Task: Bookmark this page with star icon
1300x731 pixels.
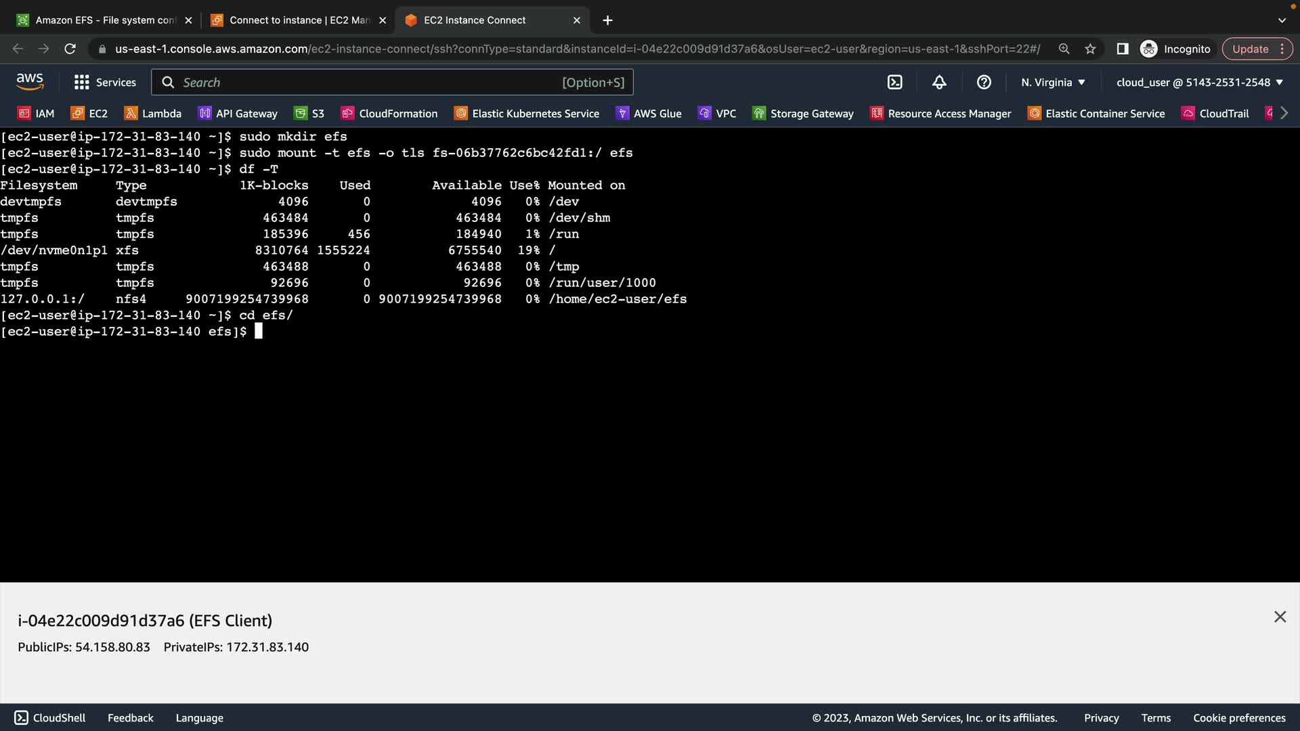Action: (x=1090, y=49)
